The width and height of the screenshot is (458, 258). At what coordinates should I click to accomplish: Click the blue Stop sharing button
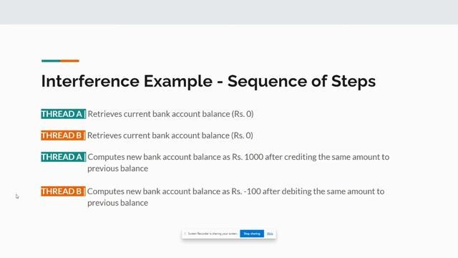pos(252,234)
